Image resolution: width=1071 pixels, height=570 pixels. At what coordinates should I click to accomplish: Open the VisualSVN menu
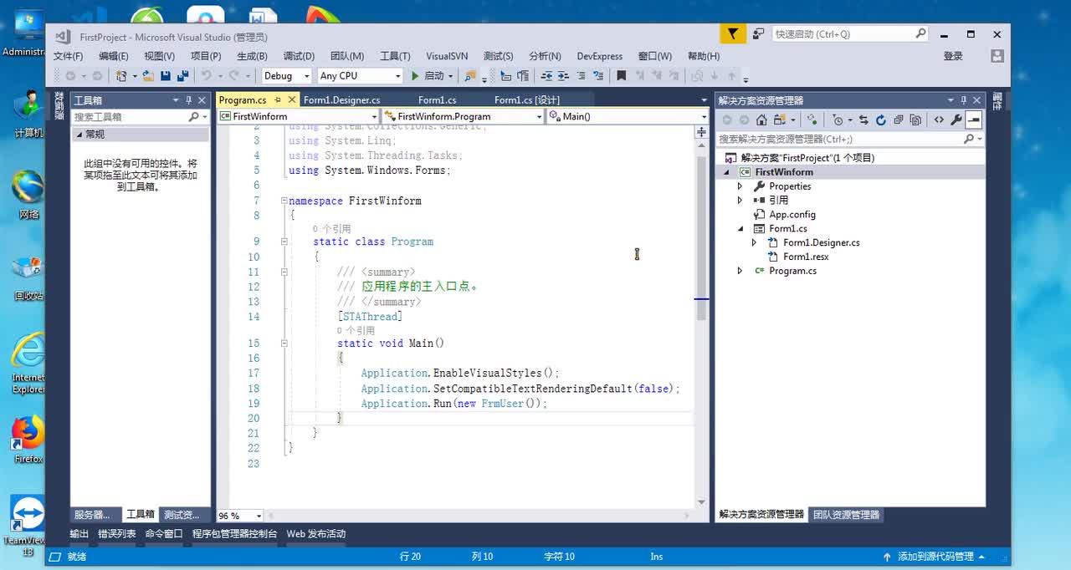pyautogui.click(x=447, y=56)
